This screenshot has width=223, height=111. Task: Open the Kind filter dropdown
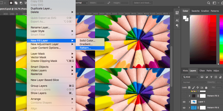pos(190,77)
